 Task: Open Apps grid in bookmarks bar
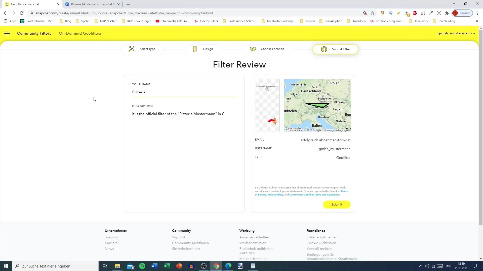(10, 21)
